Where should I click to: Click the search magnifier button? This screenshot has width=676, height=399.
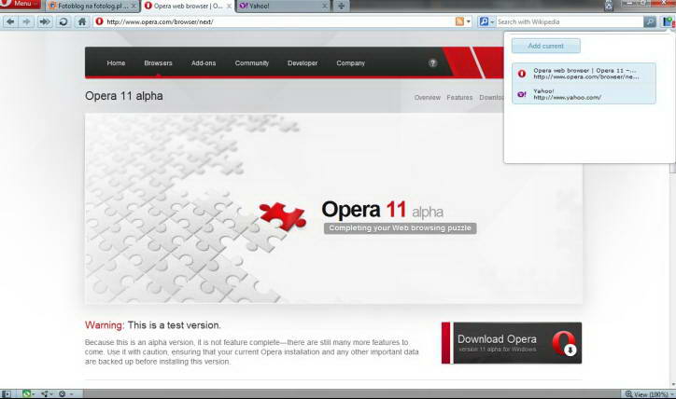[650, 21]
